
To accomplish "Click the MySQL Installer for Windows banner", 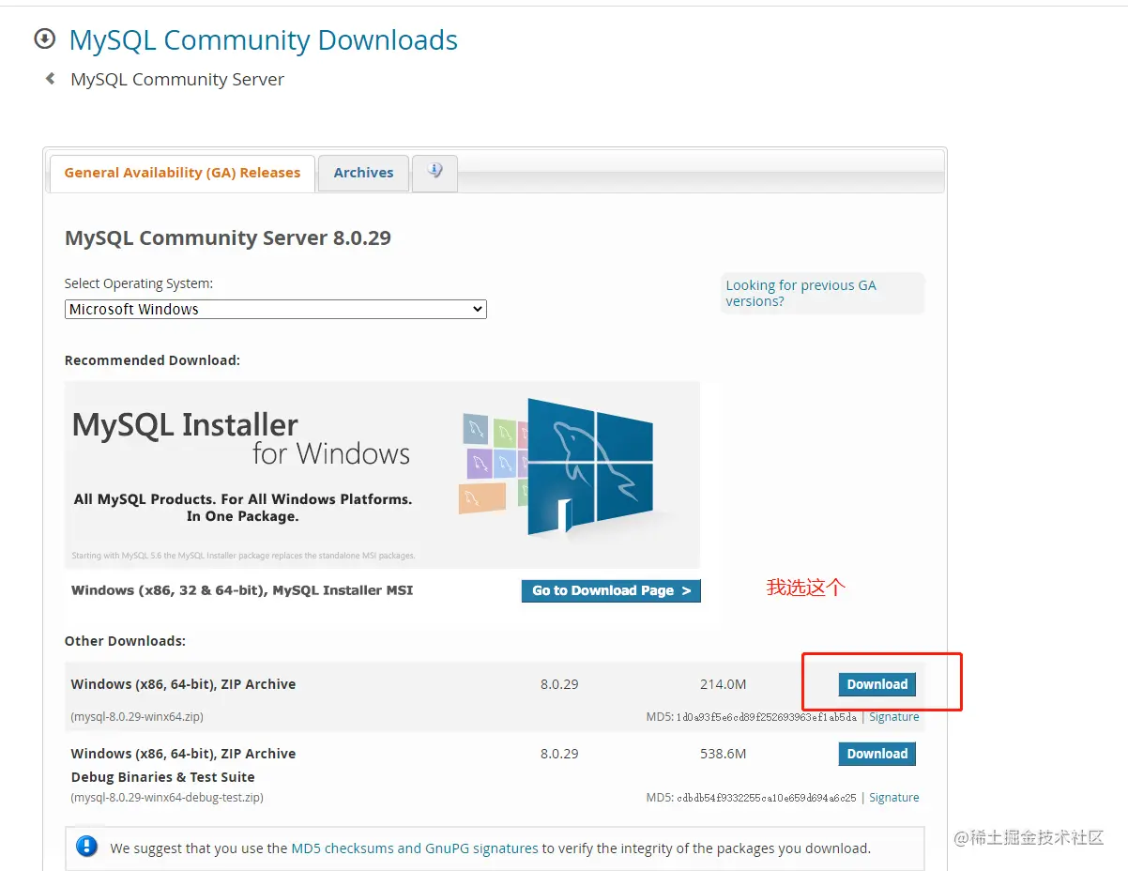I will pos(382,474).
